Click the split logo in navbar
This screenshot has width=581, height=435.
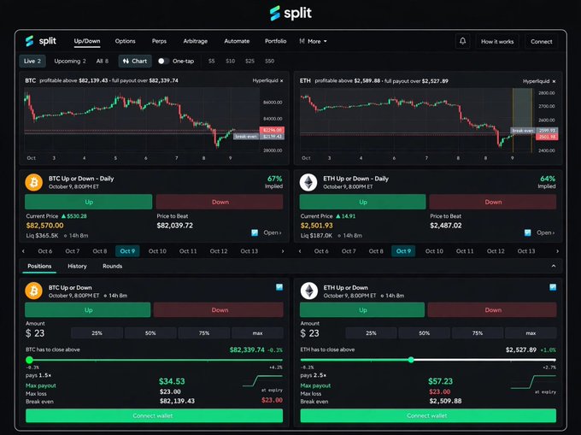point(41,41)
